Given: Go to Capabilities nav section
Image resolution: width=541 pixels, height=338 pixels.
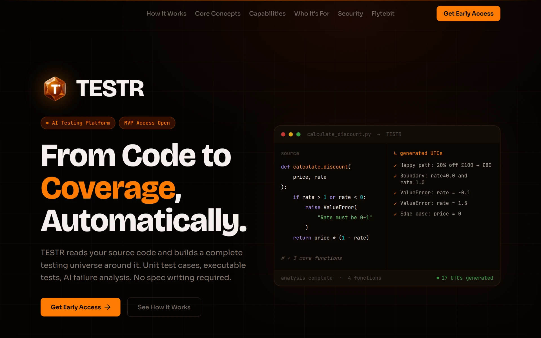Looking at the screenshot, I should (267, 14).
